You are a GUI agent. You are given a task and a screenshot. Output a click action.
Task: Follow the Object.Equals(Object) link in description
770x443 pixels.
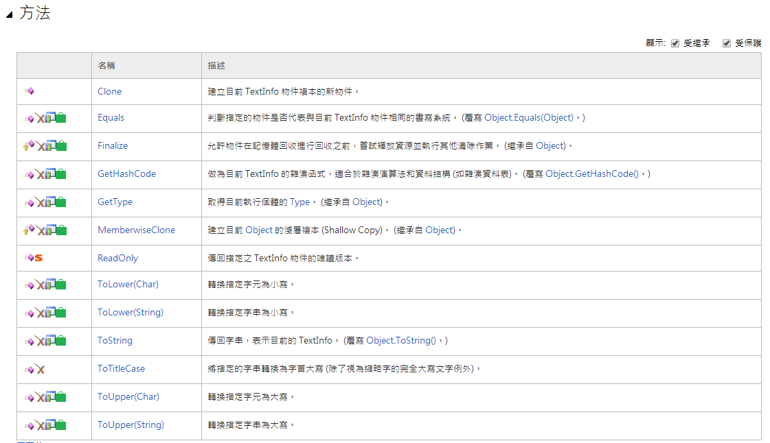pos(528,117)
